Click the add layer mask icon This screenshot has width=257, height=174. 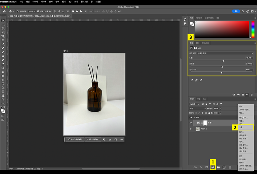(x=207, y=167)
